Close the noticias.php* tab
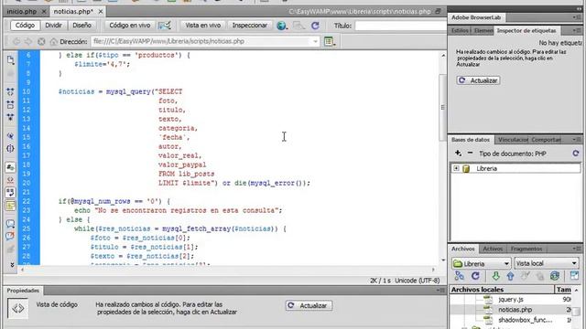Viewport: 586px width, 329px height. pyautogui.click(x=101, y=12)
